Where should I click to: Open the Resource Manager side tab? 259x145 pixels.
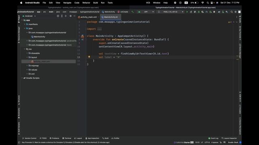click(19, 35)
